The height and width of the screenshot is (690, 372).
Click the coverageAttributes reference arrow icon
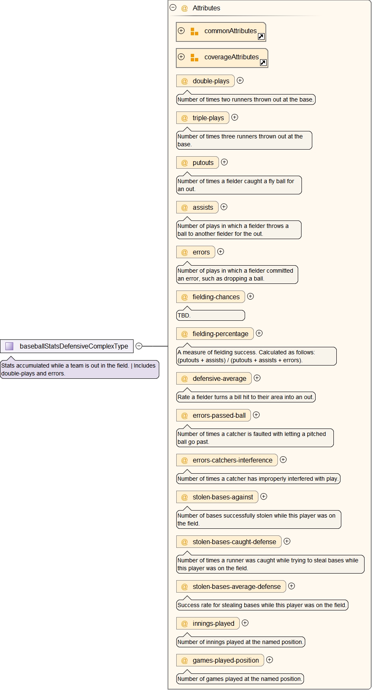pyautogui.click(x=263, y=63)
